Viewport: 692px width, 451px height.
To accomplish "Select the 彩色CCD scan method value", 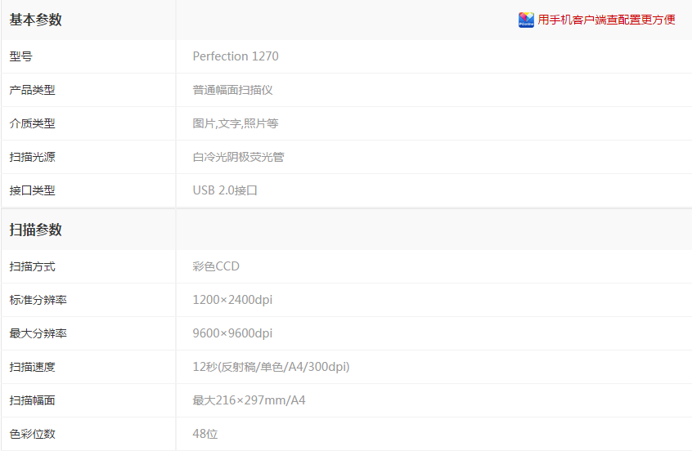I will pos(216,266).
